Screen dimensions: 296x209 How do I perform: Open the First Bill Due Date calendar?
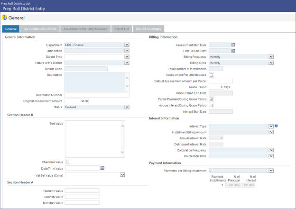(233, 51)
